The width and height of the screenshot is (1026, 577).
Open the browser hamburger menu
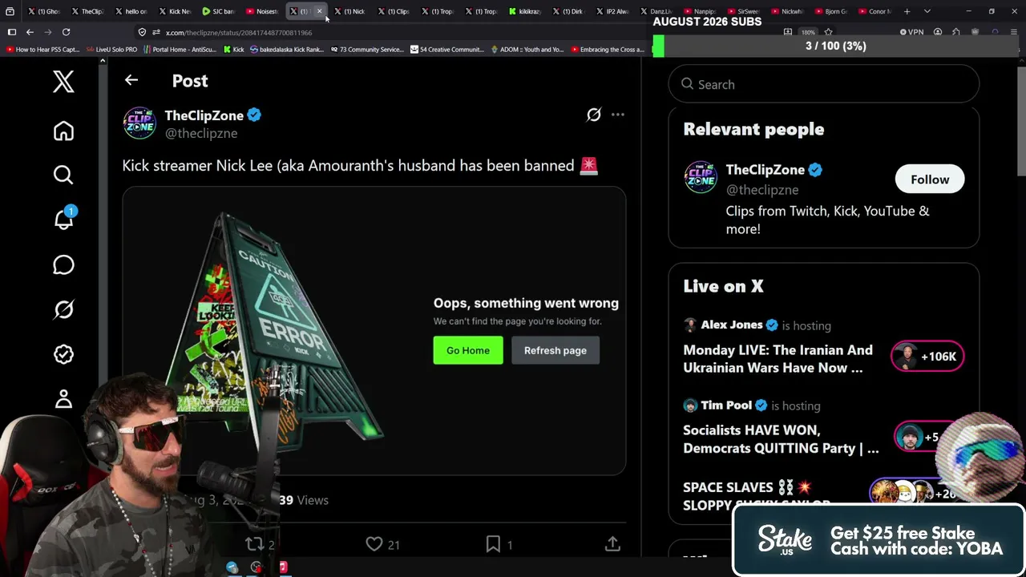(x=1014, y=32)
